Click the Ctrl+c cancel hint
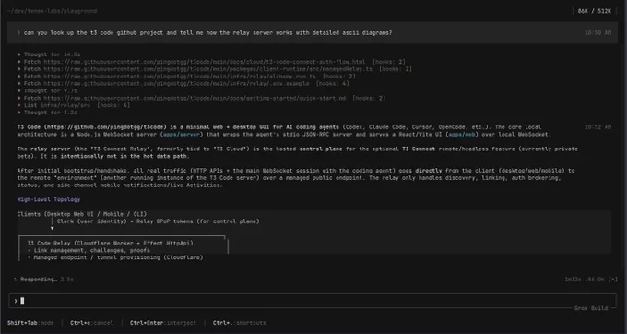The width and height of the screenshot is (627, 334). point(91,323)
